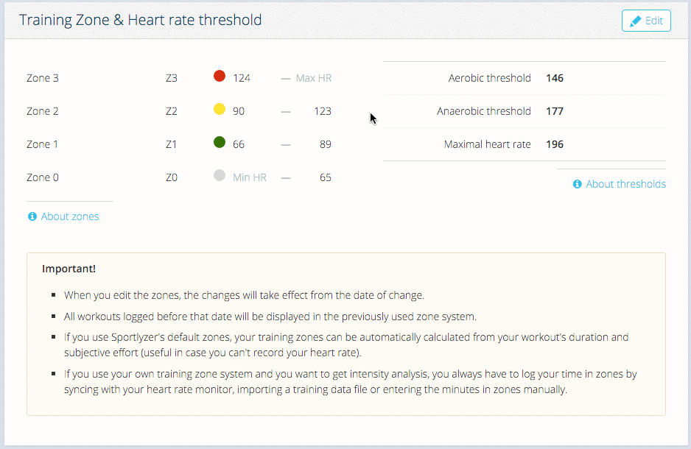Screen dimensions: 691x449
Task: Select the Anaerobic threshold value 177
Action: coord(555,111)
